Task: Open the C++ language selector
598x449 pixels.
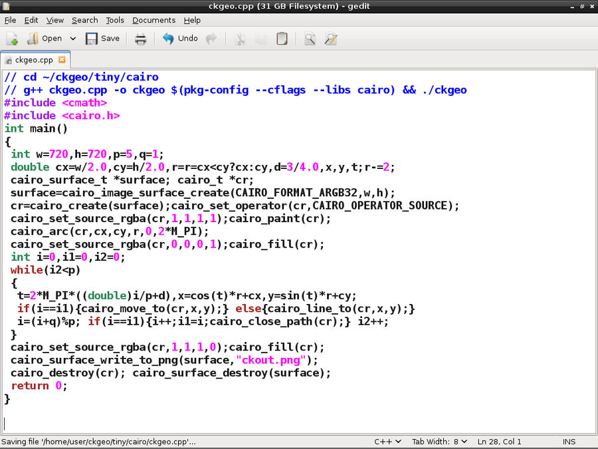Action: [387, 442]
